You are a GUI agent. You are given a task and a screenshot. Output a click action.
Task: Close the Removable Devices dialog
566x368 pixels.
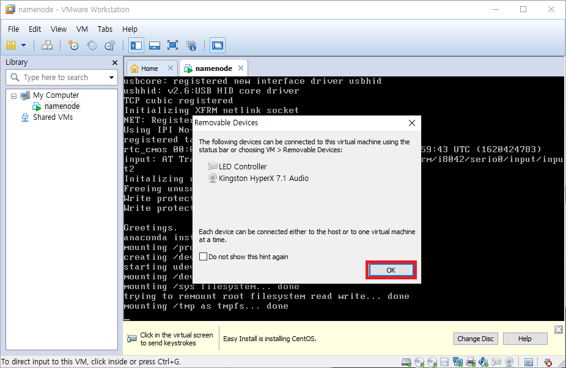pyautogui.click(x=412, y=123)
